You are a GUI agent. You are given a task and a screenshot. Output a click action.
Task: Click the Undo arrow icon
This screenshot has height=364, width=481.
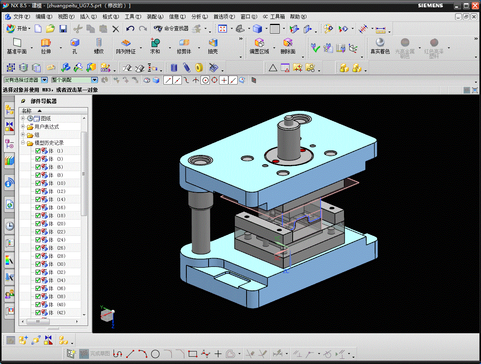click(130, 29)
